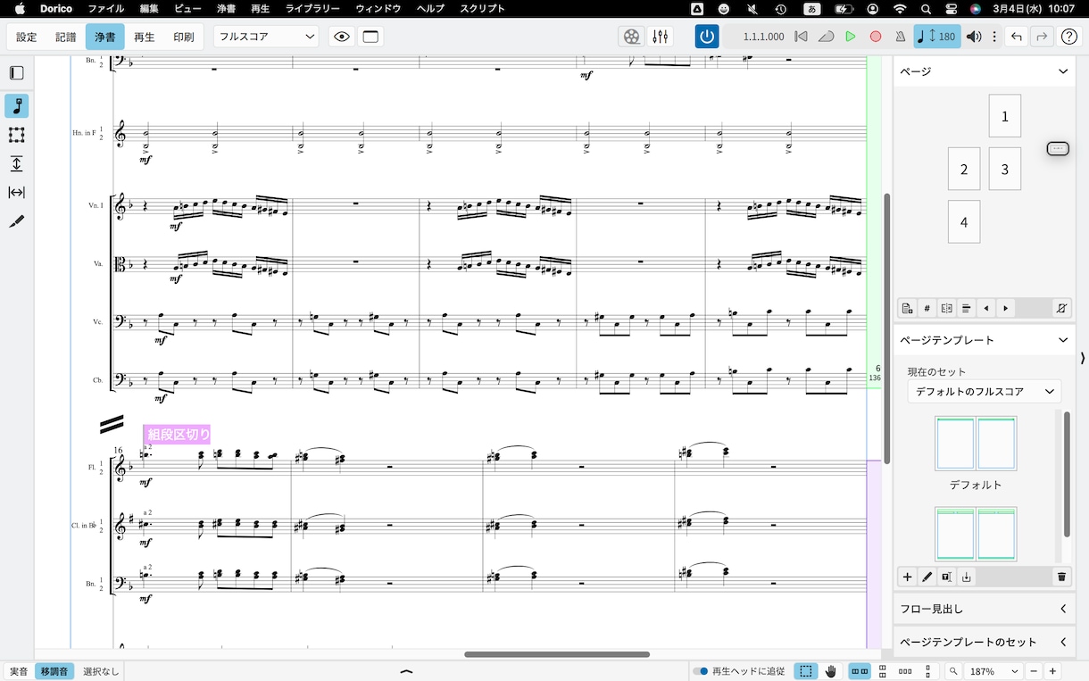The image size is (1089, 681).
Task: Click the remove page overrides icon
Action: coord(1061,309)
